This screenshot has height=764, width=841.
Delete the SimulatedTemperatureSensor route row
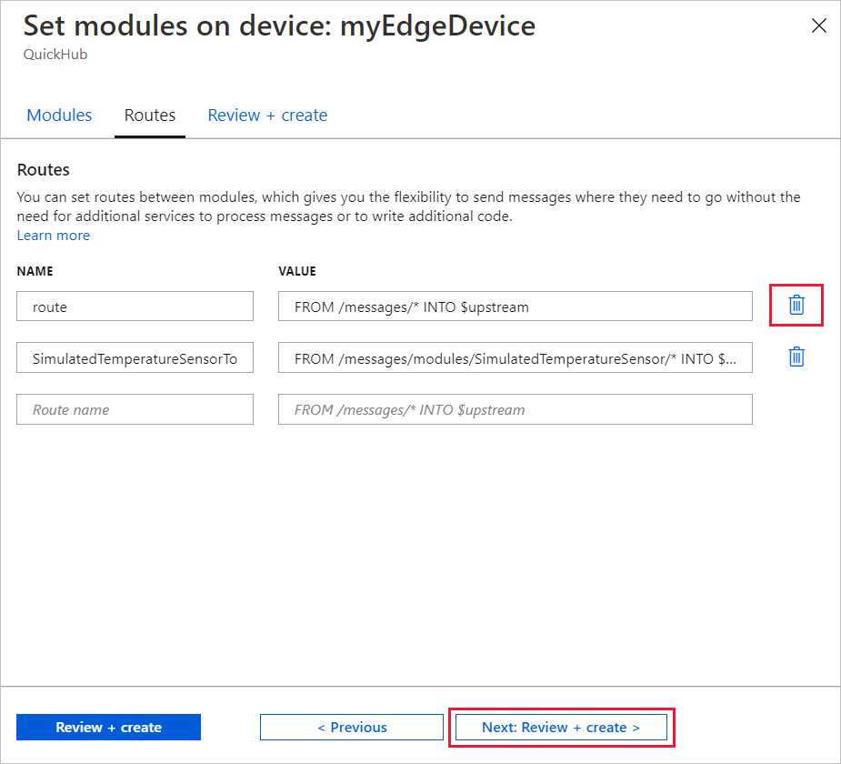[796, 357]
